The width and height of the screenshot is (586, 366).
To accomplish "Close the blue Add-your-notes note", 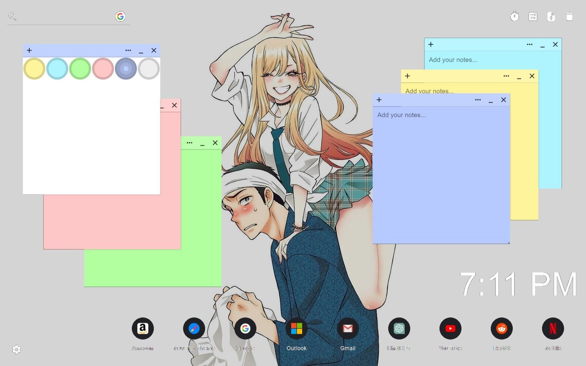I will tap(504, 100).
